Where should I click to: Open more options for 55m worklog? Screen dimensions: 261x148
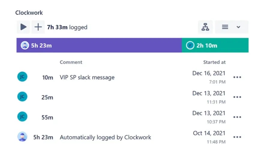click(237, 117)
